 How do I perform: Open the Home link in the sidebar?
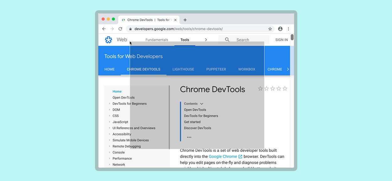point(117,91)
